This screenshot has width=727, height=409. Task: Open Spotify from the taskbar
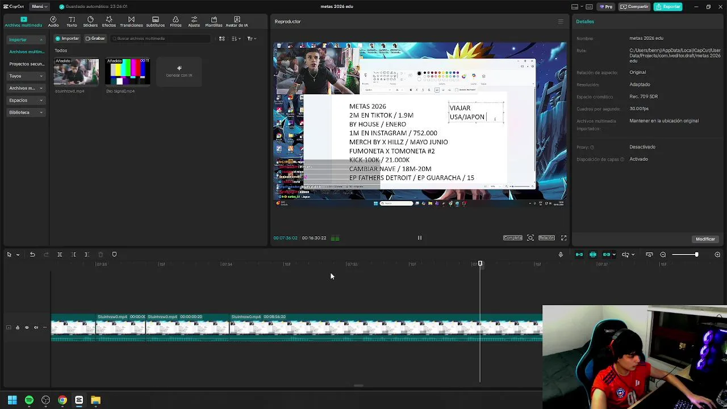point(29,400)
